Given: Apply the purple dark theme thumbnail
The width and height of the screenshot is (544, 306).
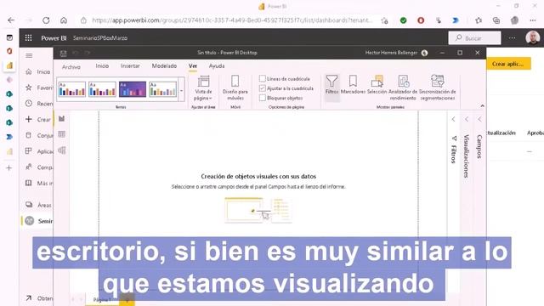Looking at the screenshot, I should (x=133, y=89).
